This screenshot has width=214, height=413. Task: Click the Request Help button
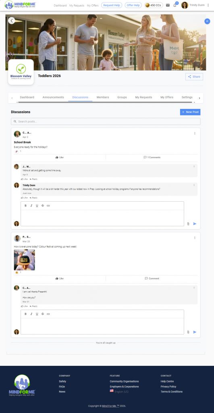click(x=112, y=5)
